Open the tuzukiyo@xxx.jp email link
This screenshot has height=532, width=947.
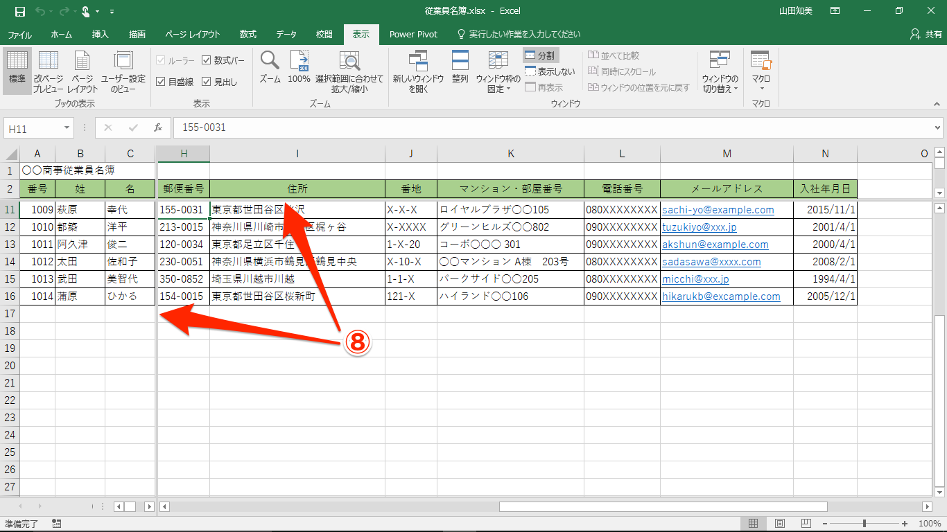[699, 227]
